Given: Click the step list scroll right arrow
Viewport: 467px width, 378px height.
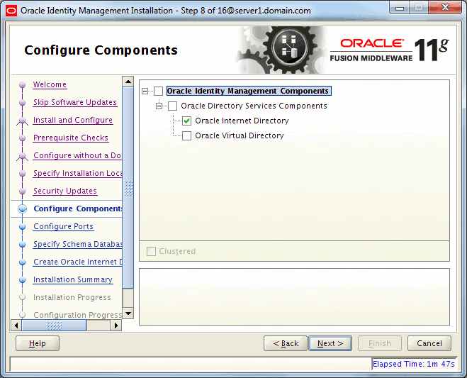Looking at the screenshot, I should pos(116,326).
